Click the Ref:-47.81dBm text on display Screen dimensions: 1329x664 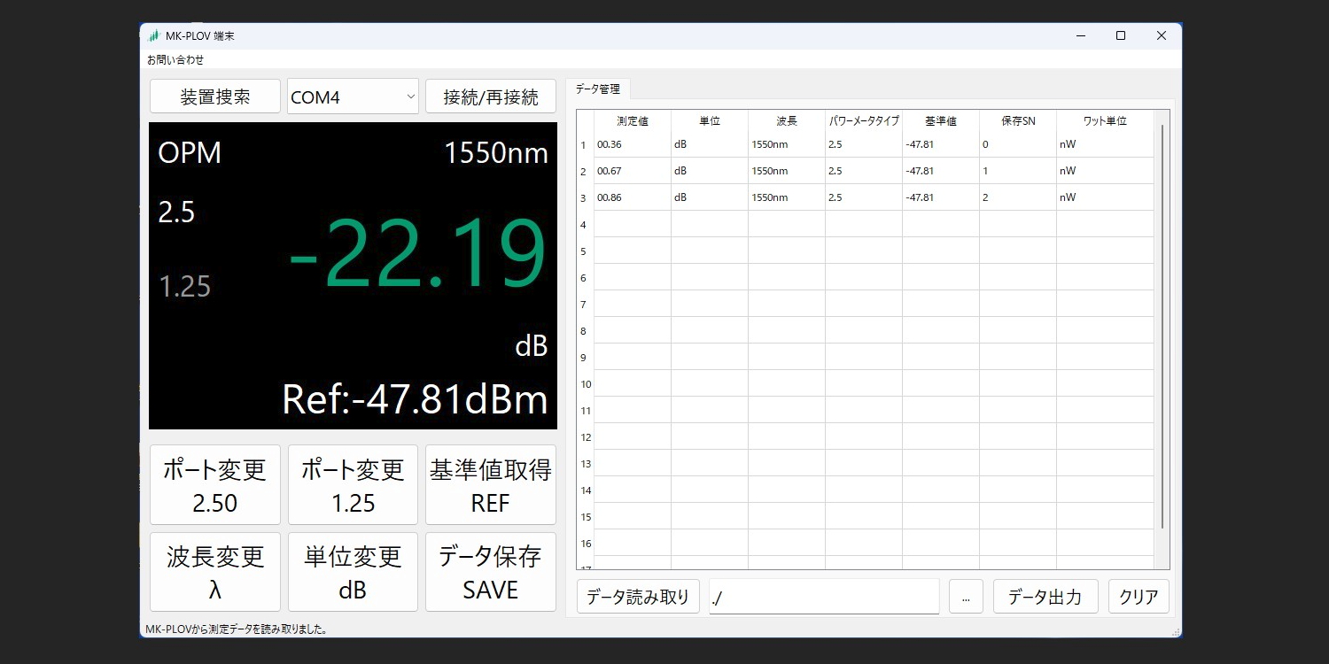pyautogui.click(x=415, y=399)
